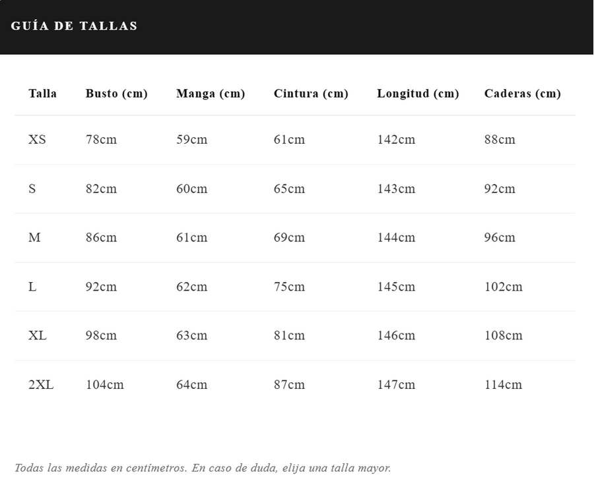Click the footnote about measurements in centimeters
Viewport: 594px width, 495px height.
tap(203, 468)
